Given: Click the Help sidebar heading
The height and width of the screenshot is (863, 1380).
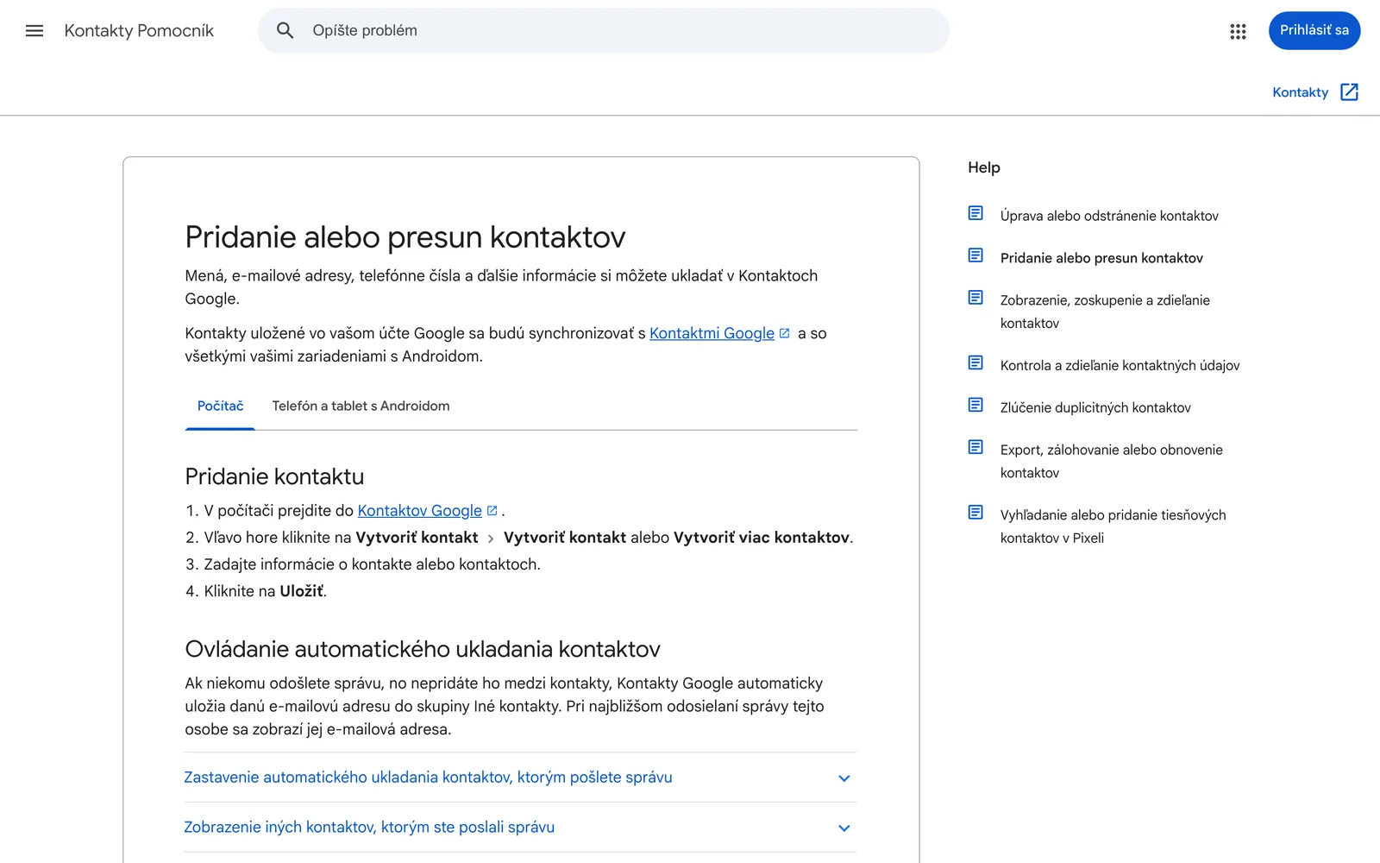Looking at the screenshot, I should coord(984,167).
